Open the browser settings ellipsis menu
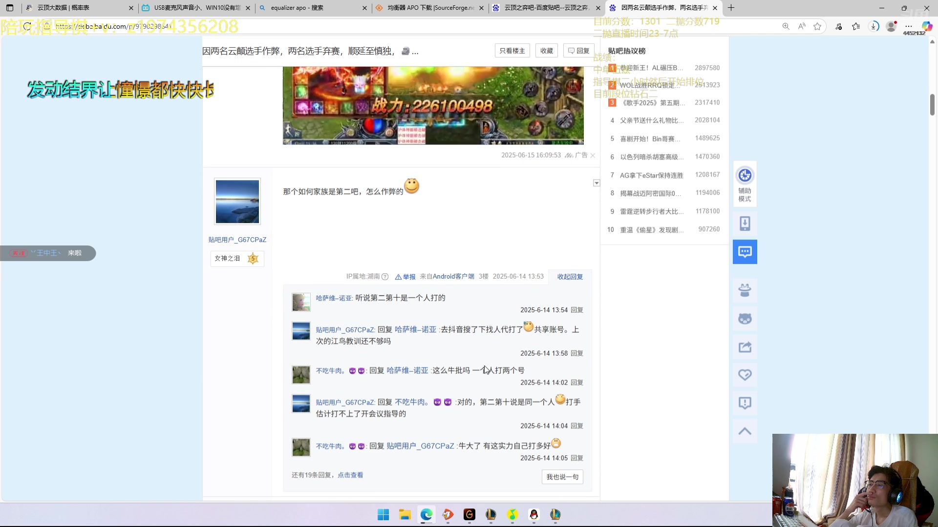 pyautogui.click(x=909, y=26)
